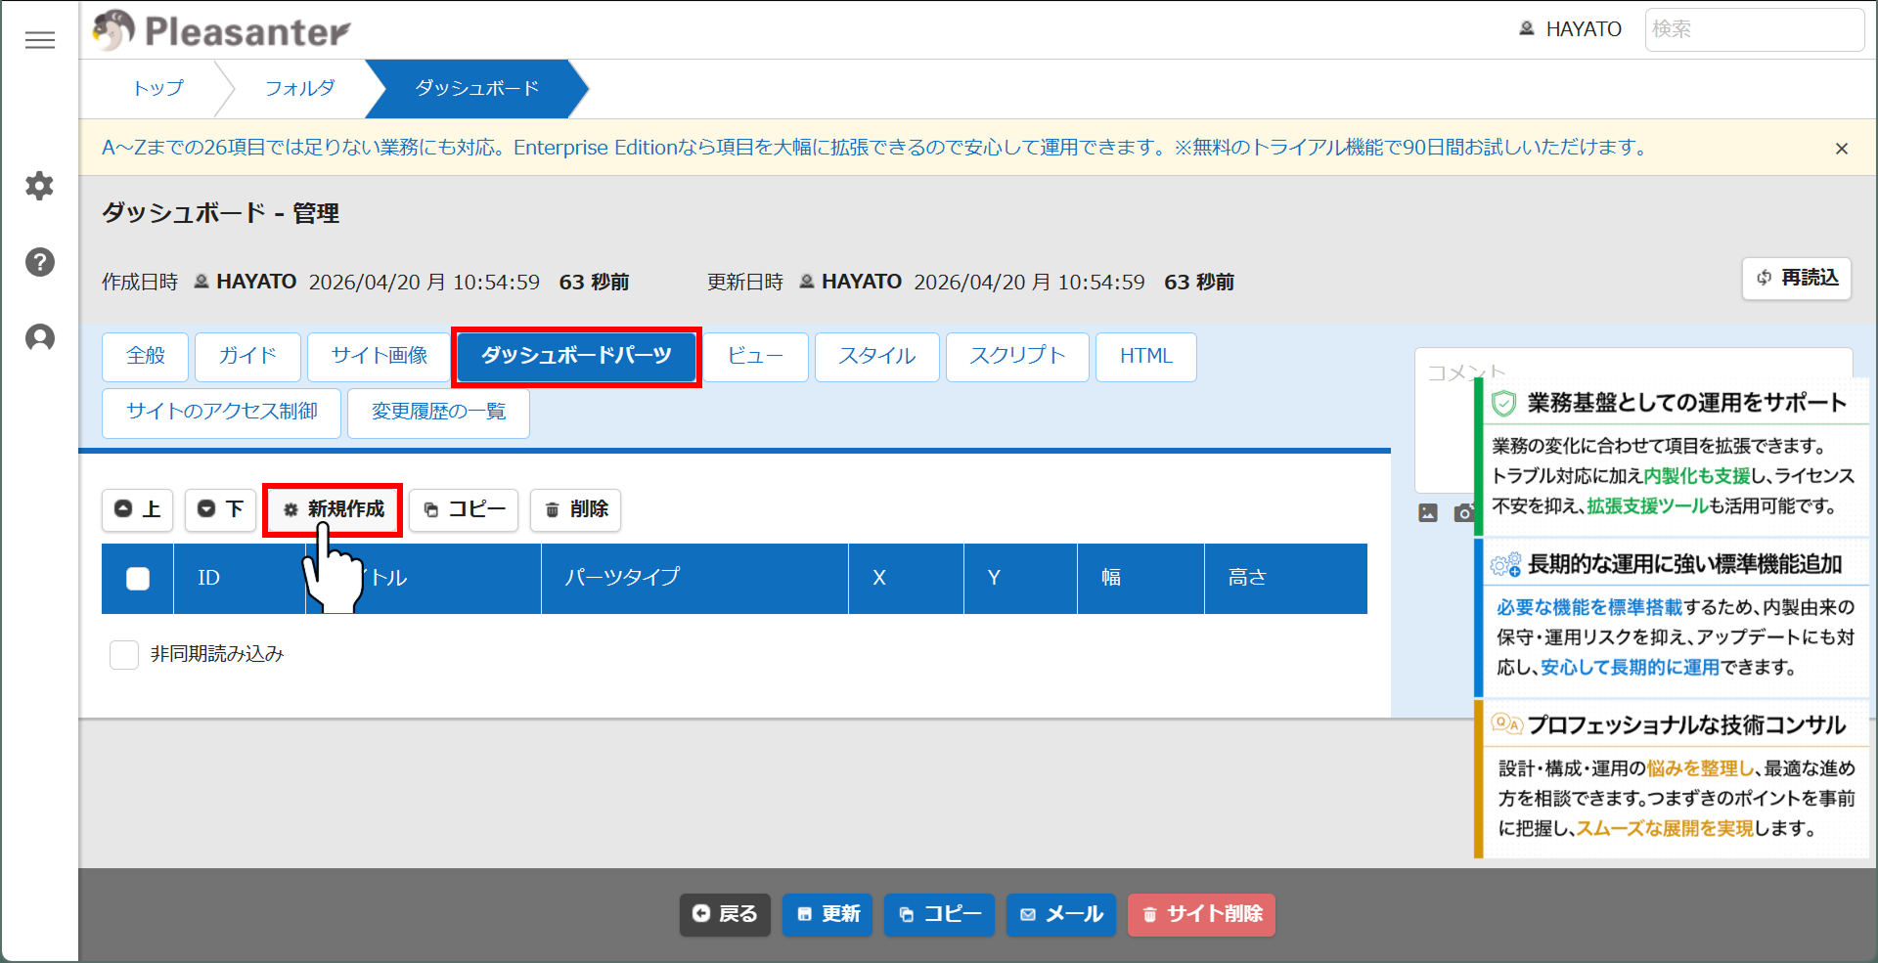Enable 非同期読み込み checkbox
1878x963 pixels.
coord(124,655)
